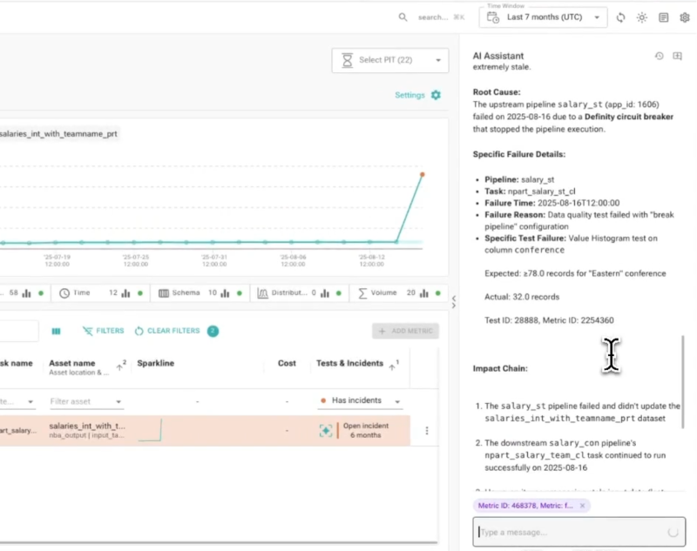Viewport: 697px width, 551px height.
Task: Click the search magnifier icon
Action: 403,17
